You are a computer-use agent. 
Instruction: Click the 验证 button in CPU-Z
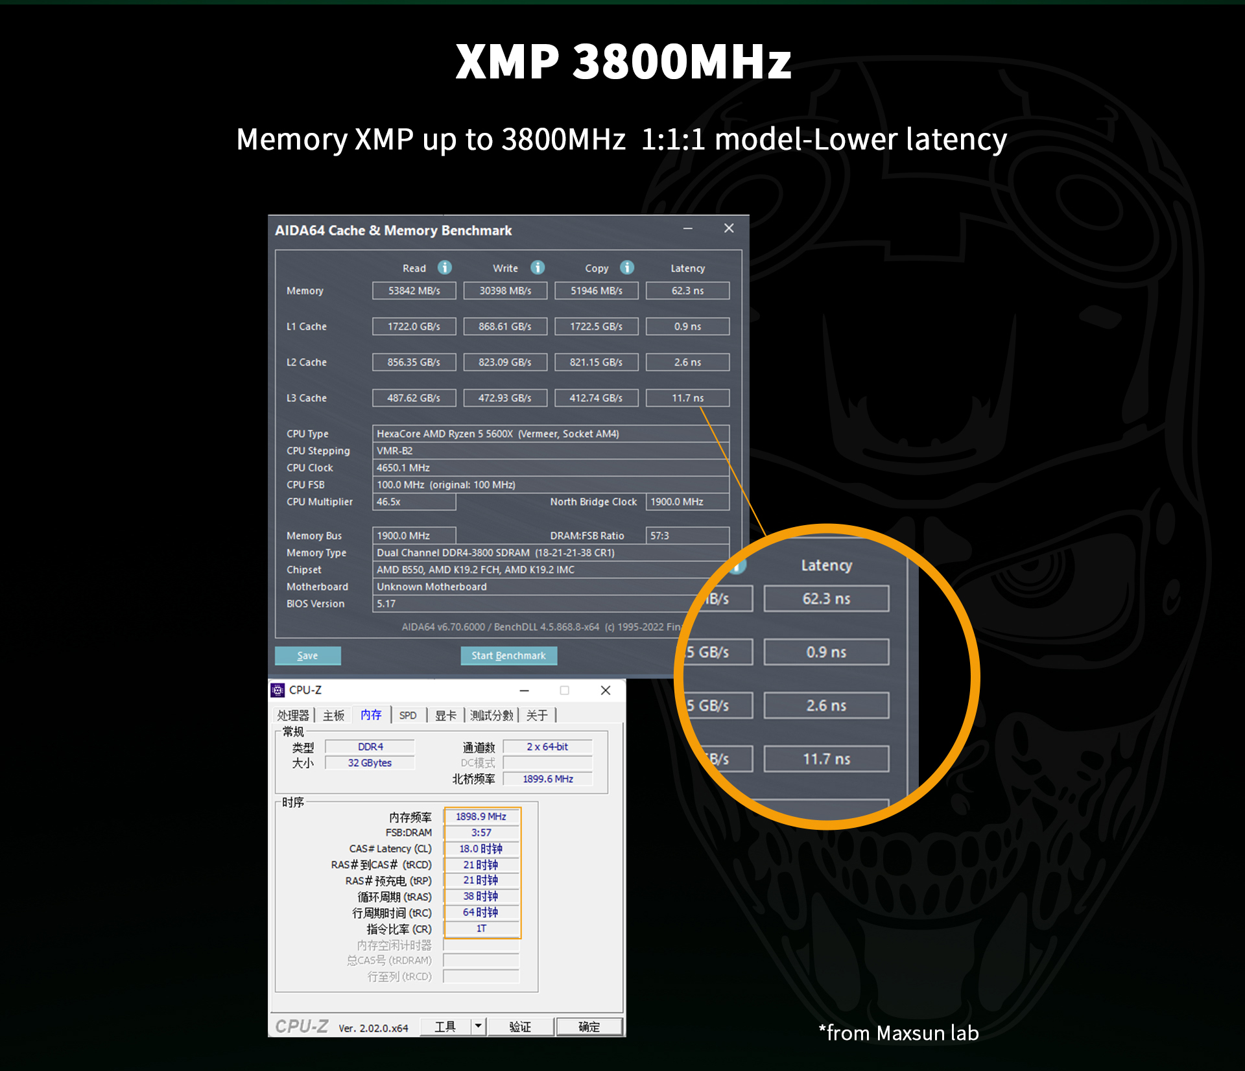(x=520, y=1026)
